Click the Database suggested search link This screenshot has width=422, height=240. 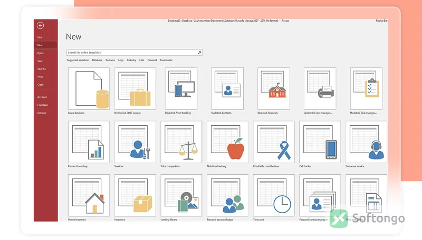point(97,60)
